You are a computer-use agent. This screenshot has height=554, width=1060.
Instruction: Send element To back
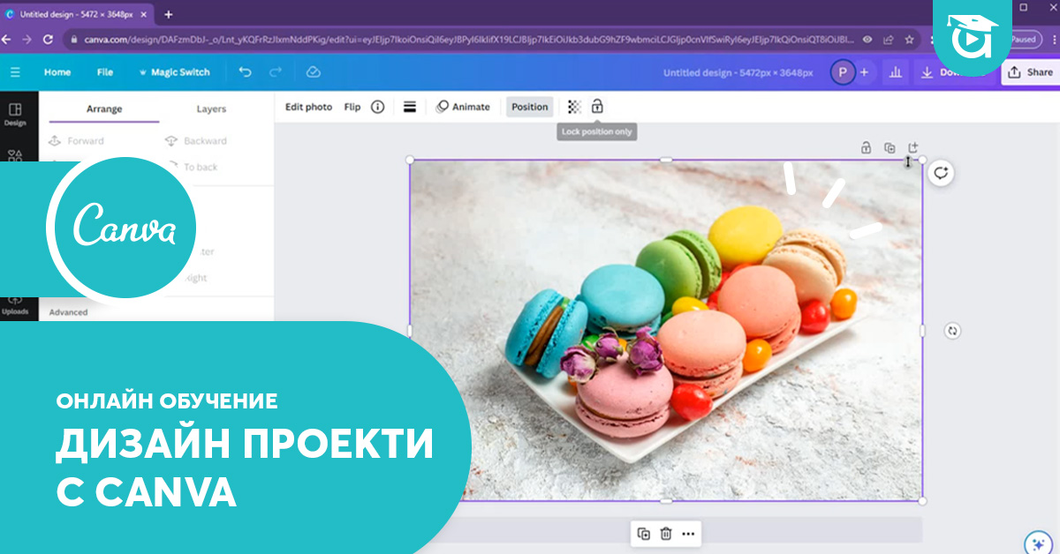coord(193,167)
